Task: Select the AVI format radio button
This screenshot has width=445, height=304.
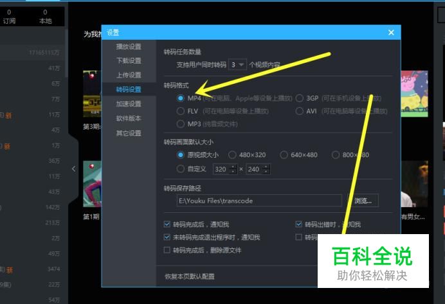Action: click(299, 111)
